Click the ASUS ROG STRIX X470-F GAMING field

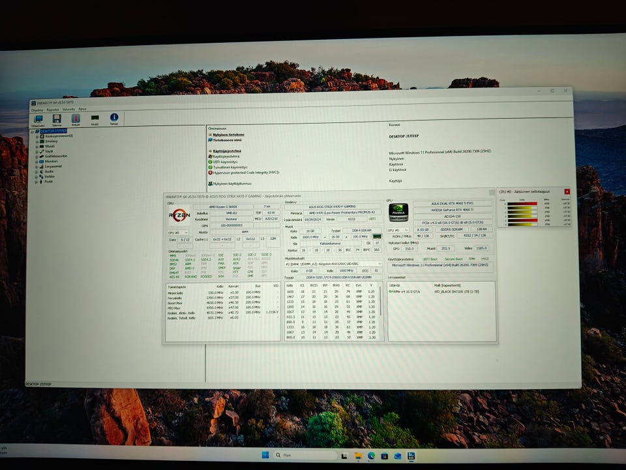[332, 207]
